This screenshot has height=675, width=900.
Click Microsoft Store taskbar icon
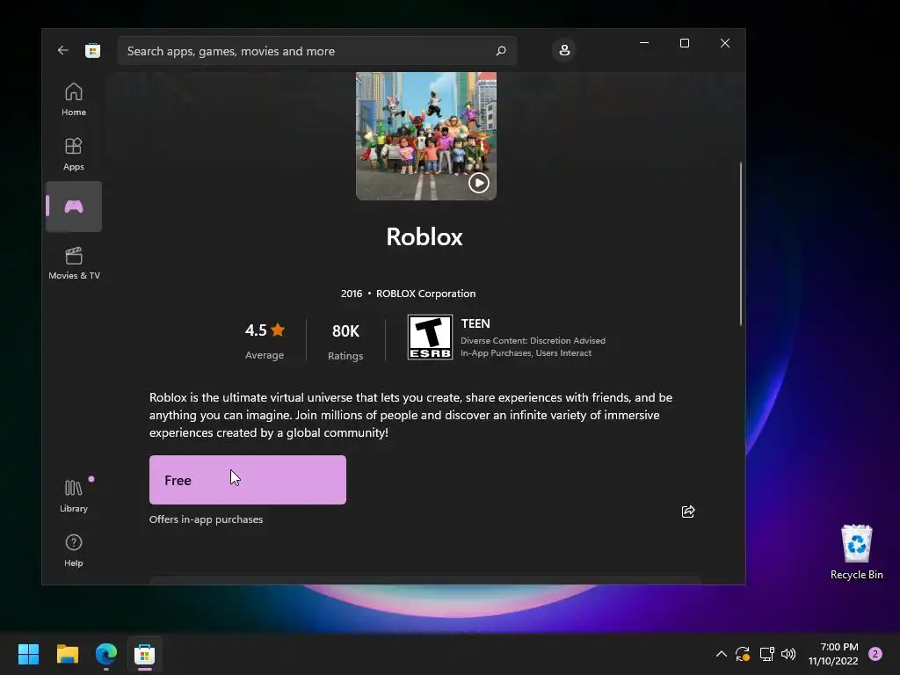[x=145, y=654]
